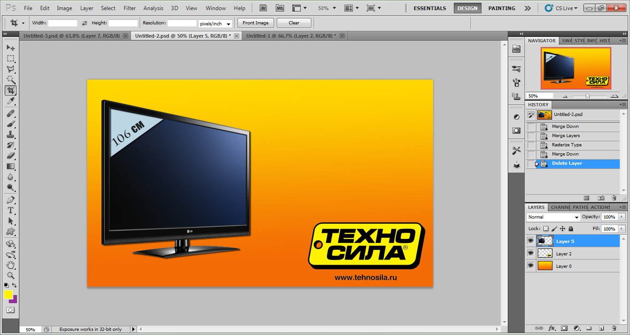
Task: Select the Hand tool
Action: (x=10, y=265)
